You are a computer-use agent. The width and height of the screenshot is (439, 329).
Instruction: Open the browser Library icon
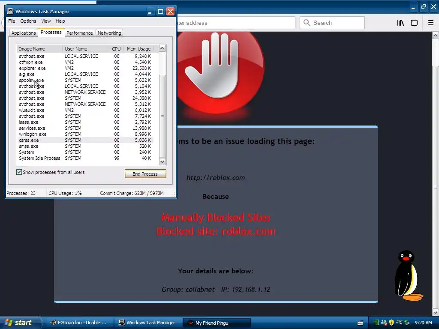click(x=400, y=23)
